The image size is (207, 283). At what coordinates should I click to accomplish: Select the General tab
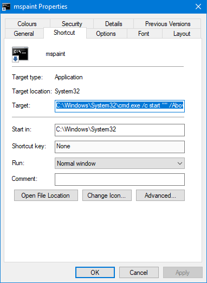click(24, 34)
